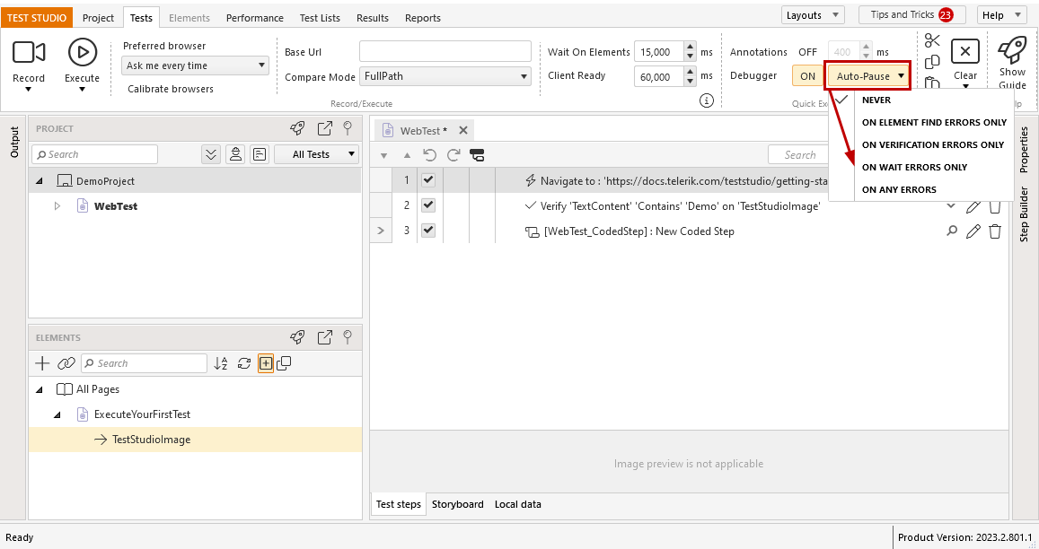The width and height of the screenshot is (1039, 549).
Task: Pop out the Project panel
Action: pos(325,128)
